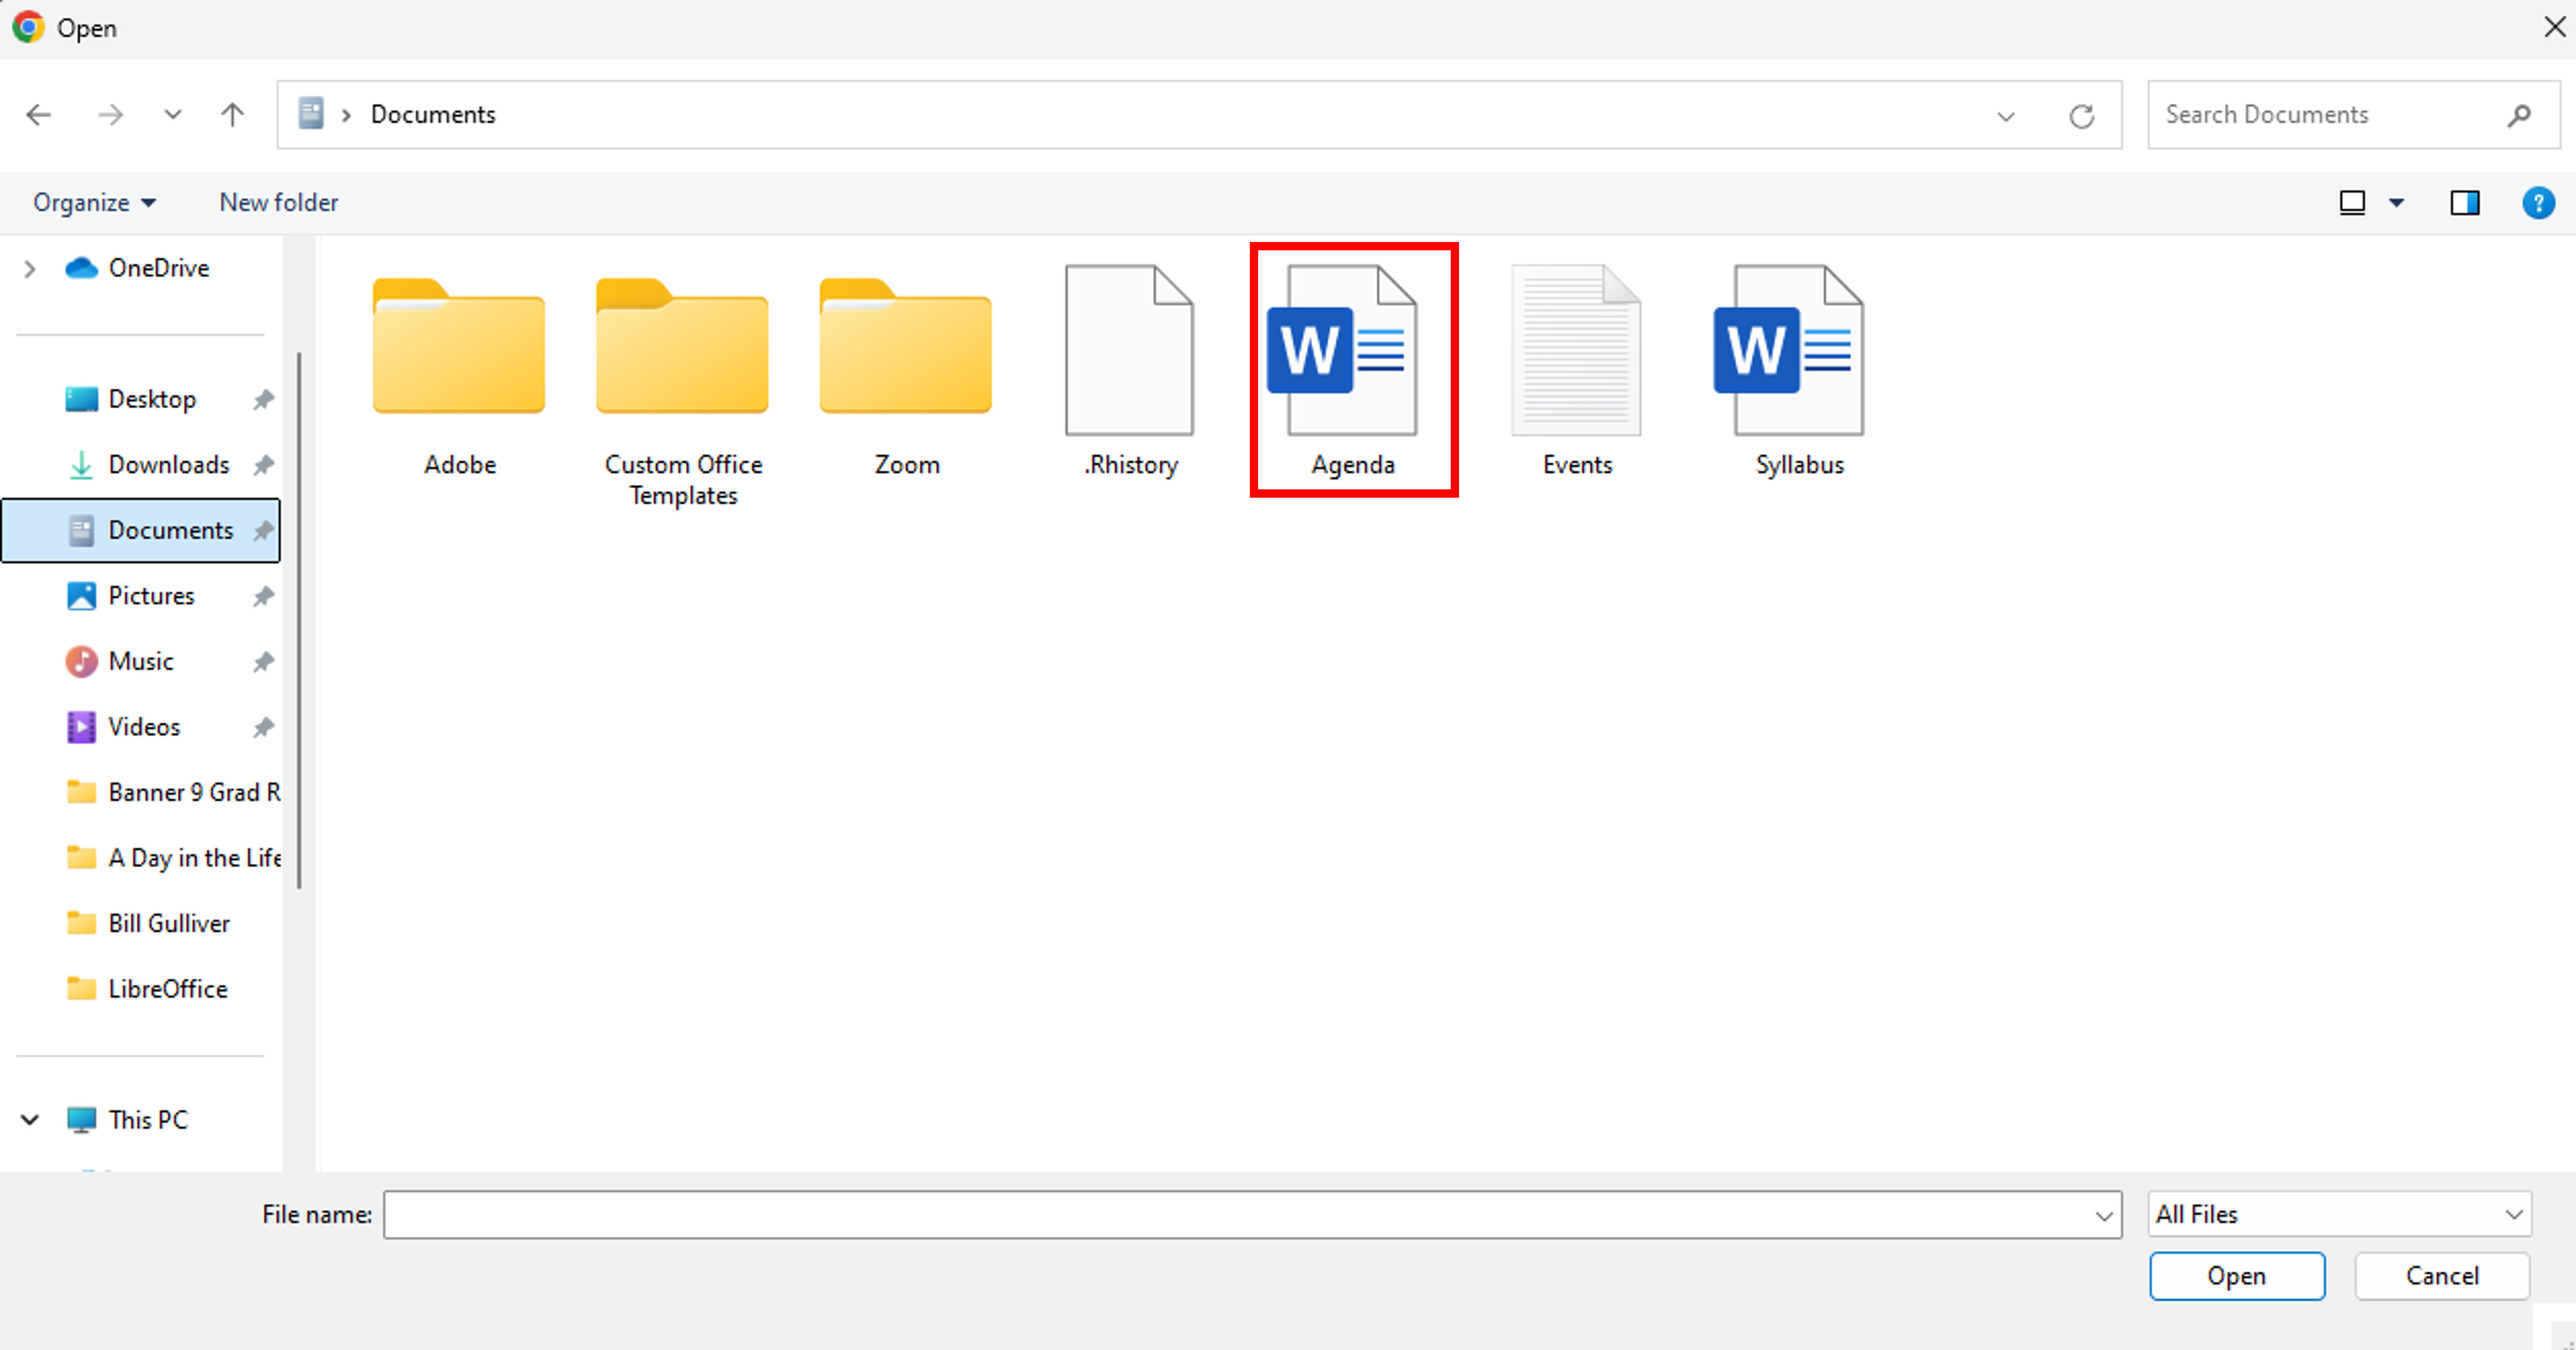This screenshot has width=2576, height=1350.
Task: Collapse the This PC tree entry
Action: 29,1119
